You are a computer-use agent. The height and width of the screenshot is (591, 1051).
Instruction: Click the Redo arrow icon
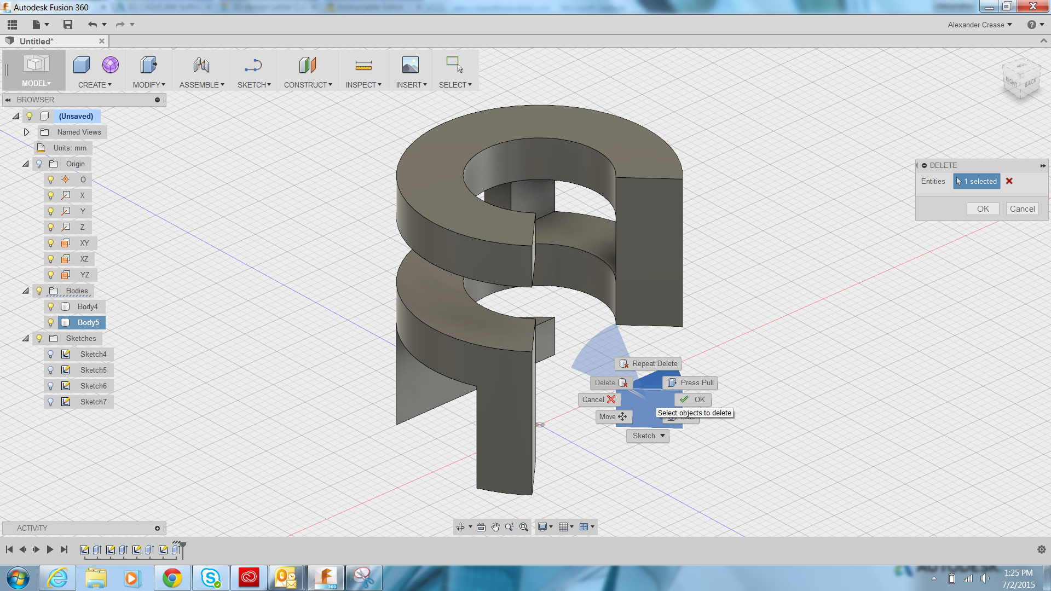point(120,25)
